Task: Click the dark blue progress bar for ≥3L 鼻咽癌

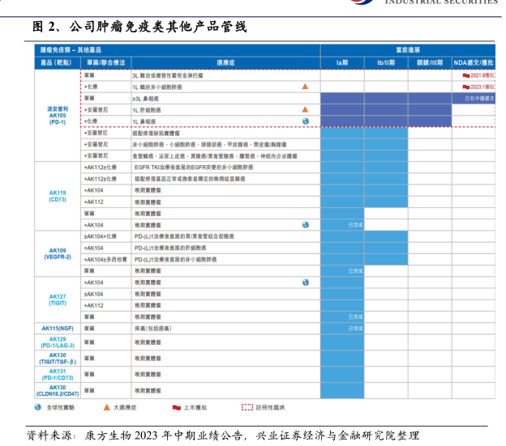Action: (x=385, y=98)
